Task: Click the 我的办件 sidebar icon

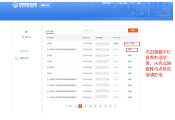Action: (16, 51)
